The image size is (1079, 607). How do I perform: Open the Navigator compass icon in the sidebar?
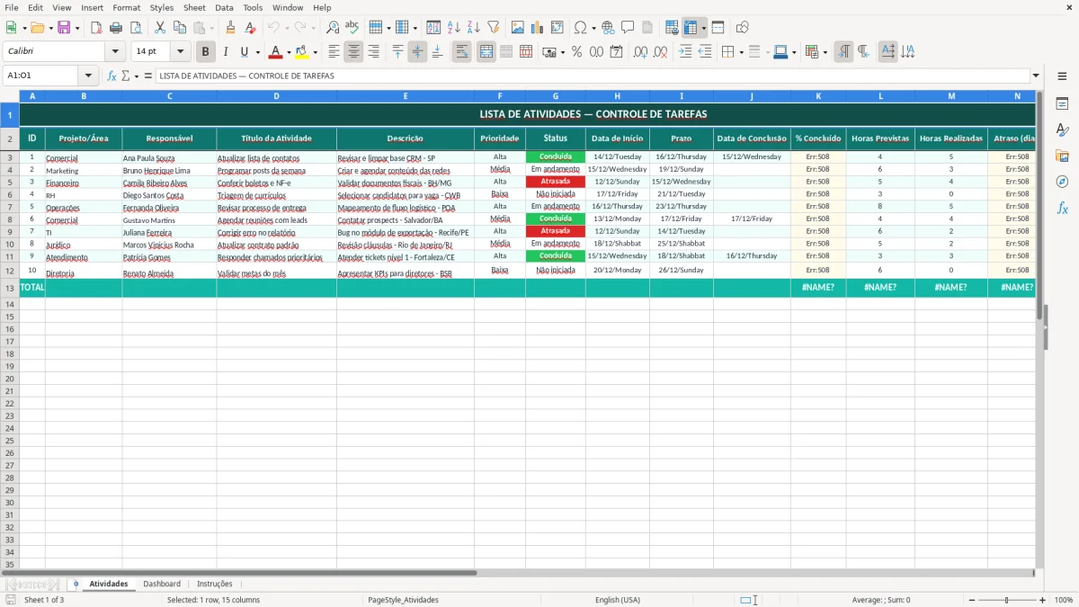tap(1062, 182)
